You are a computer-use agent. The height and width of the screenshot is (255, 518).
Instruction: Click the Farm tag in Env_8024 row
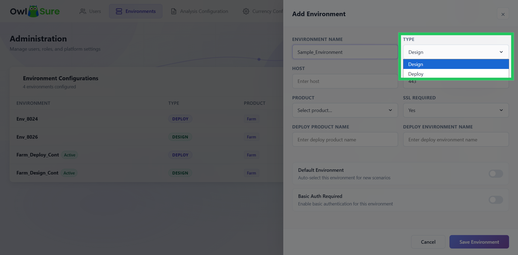pyautogui.click(x=251, y=119)
